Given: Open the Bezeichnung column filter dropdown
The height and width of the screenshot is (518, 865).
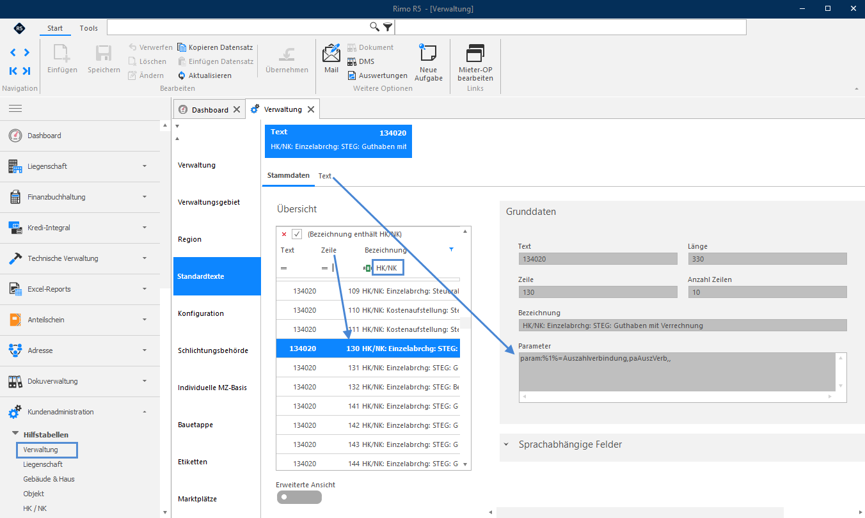Looking at the screenshot, I should [x=452, y=249].
